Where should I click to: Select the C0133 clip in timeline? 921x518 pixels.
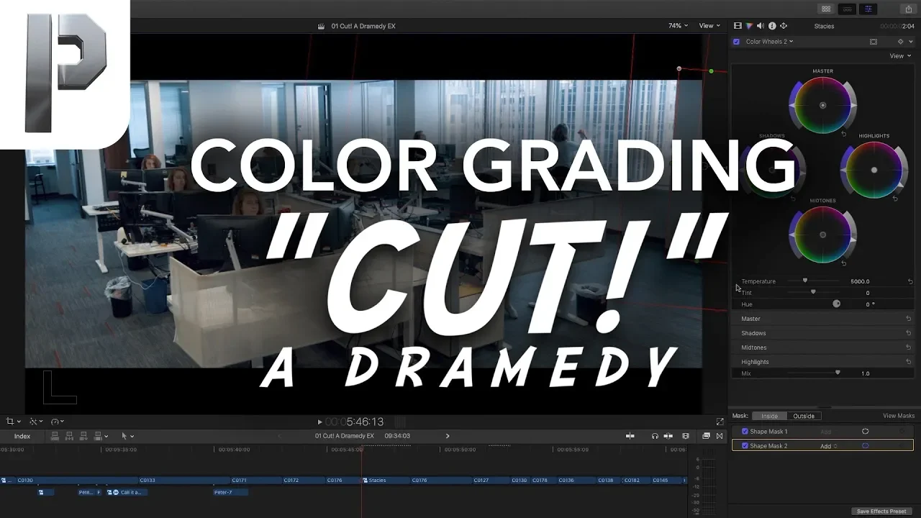(183, 480)
